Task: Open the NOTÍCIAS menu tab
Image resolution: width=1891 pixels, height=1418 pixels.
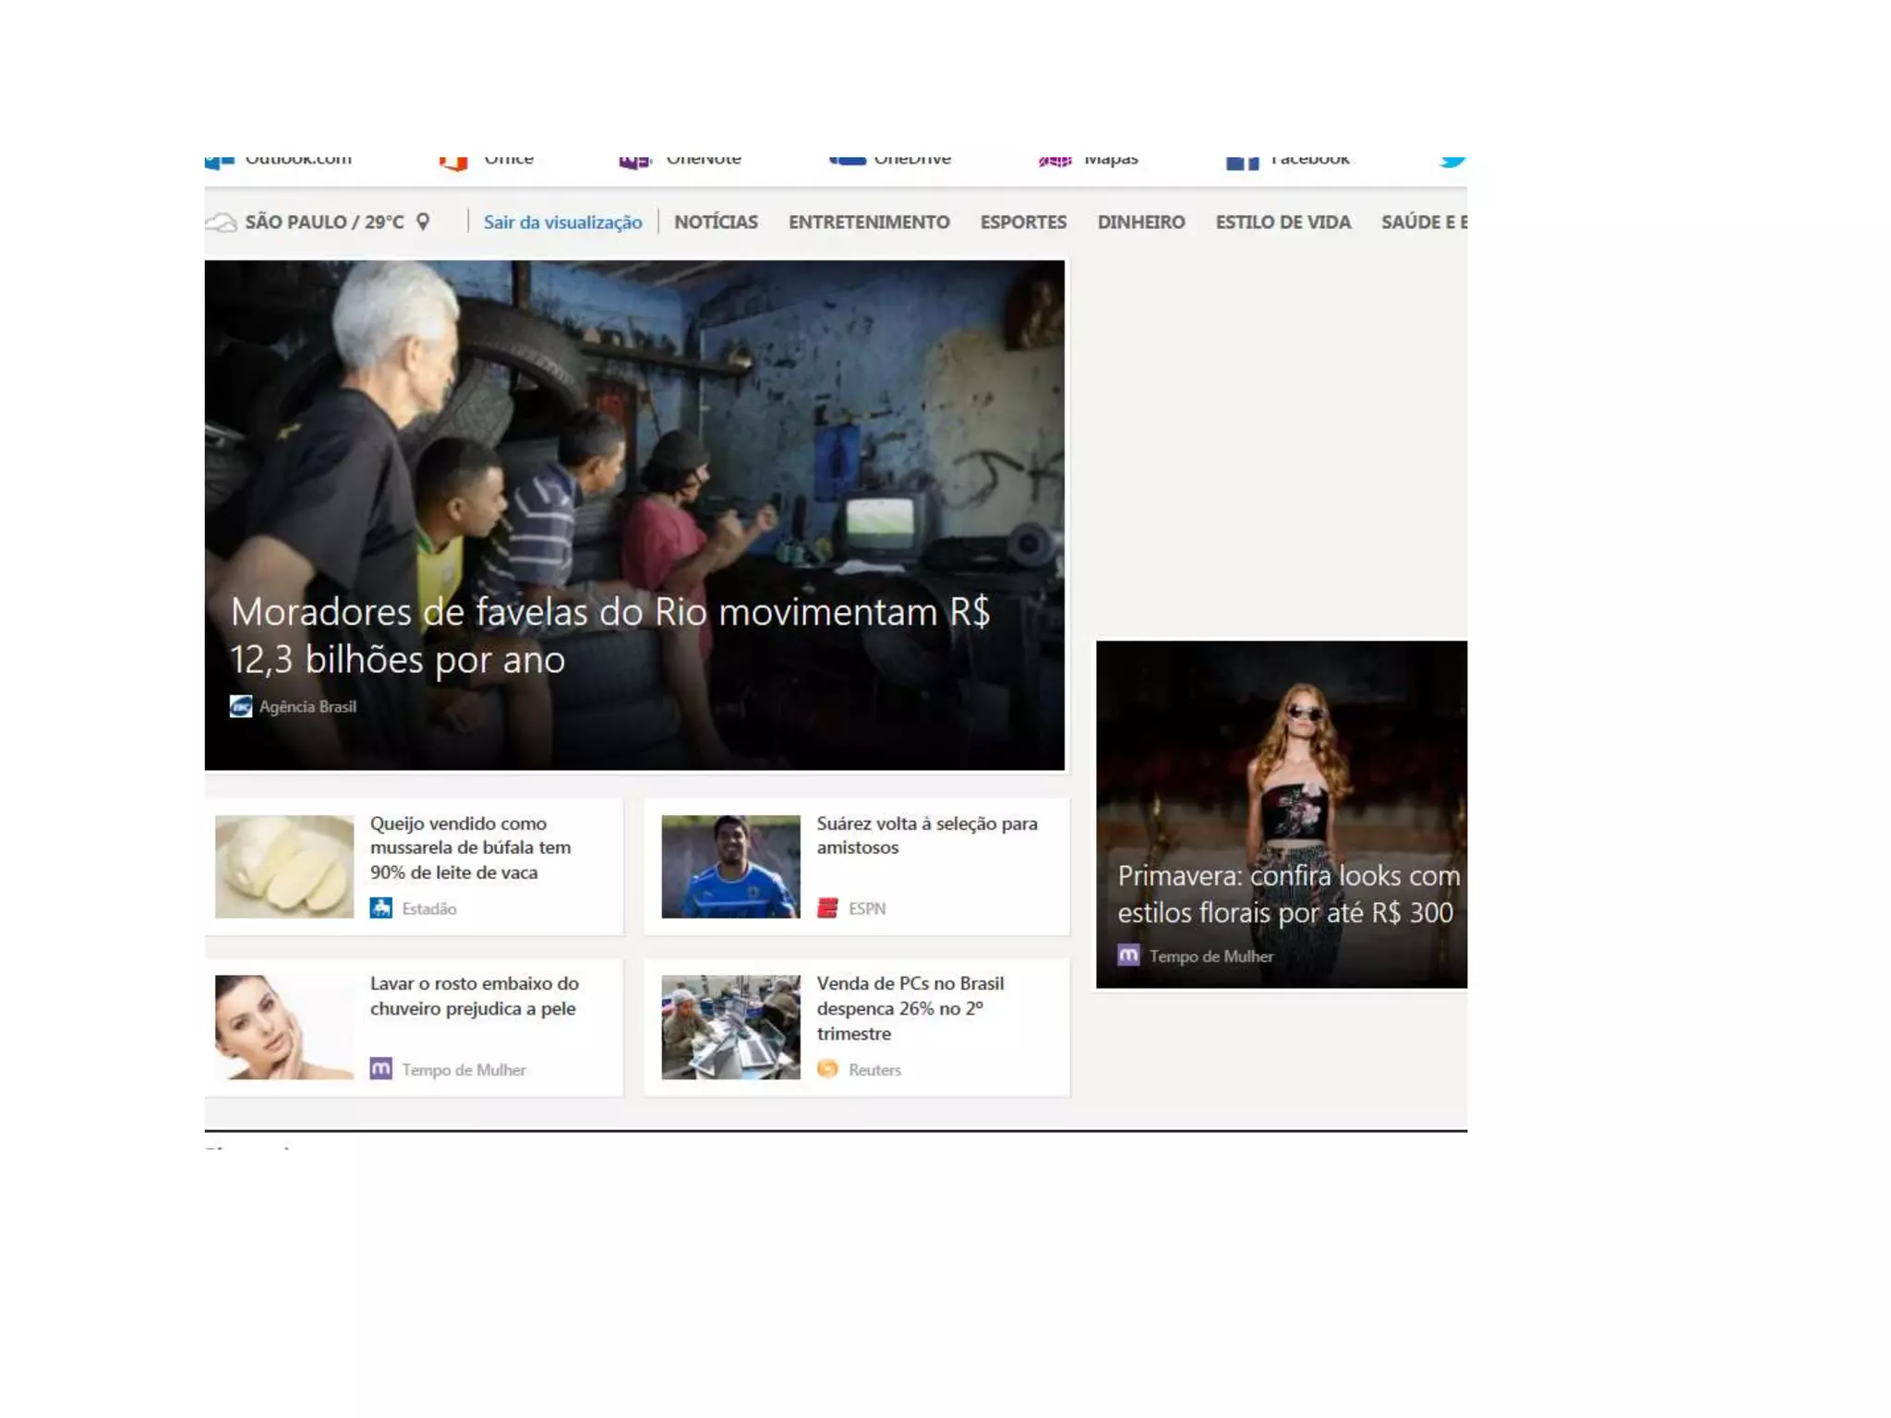Action: click(x=716, y=222)
